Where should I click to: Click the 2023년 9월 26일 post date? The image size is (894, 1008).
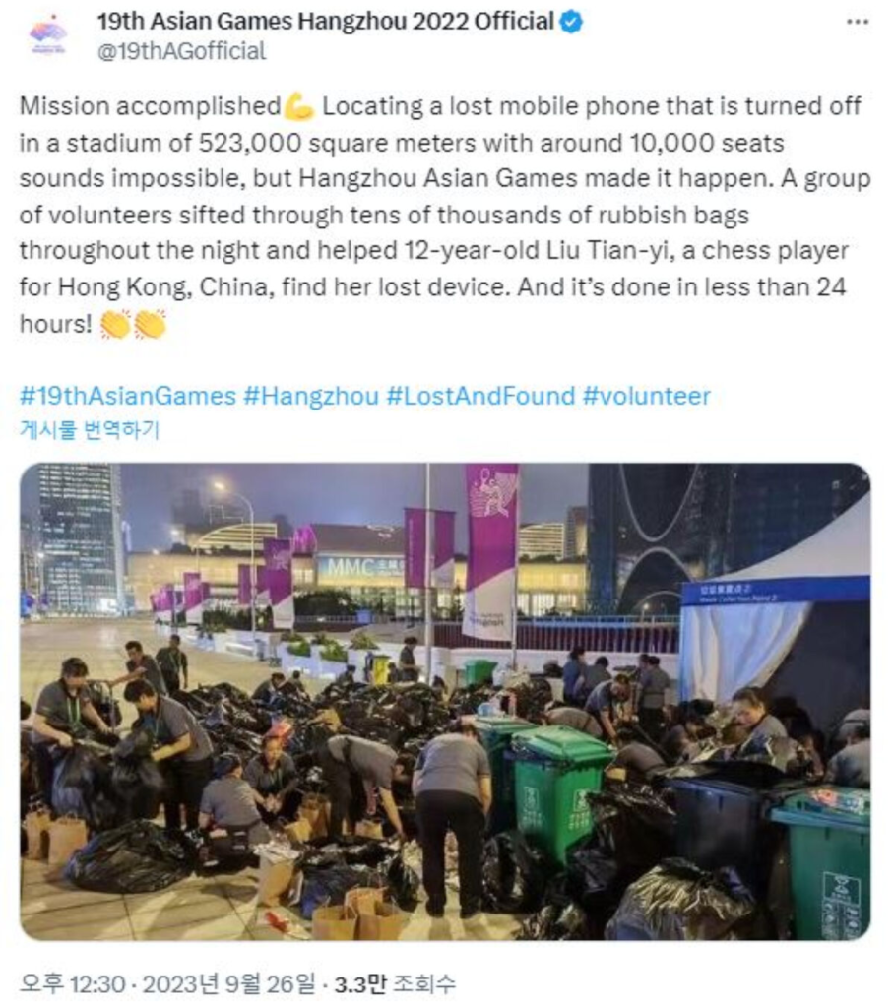click(x=229, y=983)
